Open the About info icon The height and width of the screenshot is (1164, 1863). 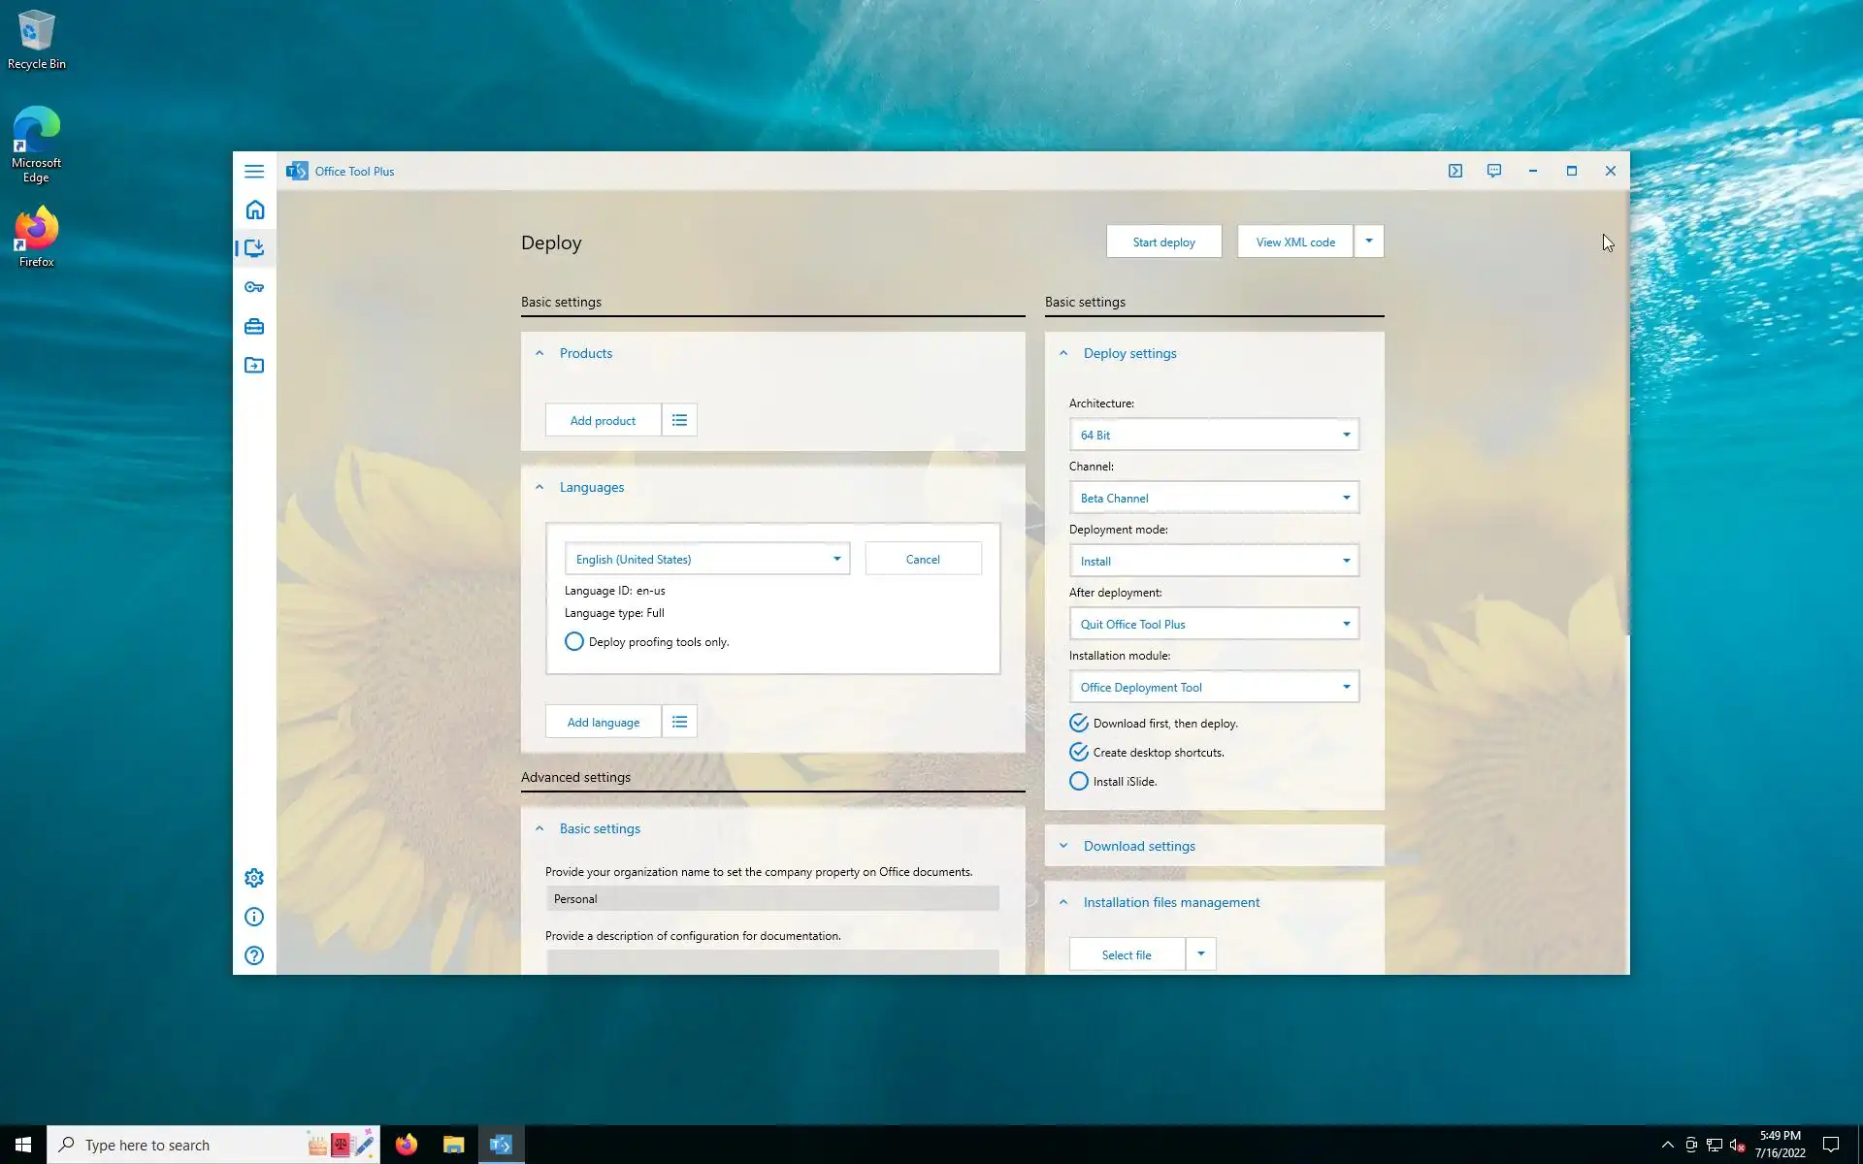254,917
